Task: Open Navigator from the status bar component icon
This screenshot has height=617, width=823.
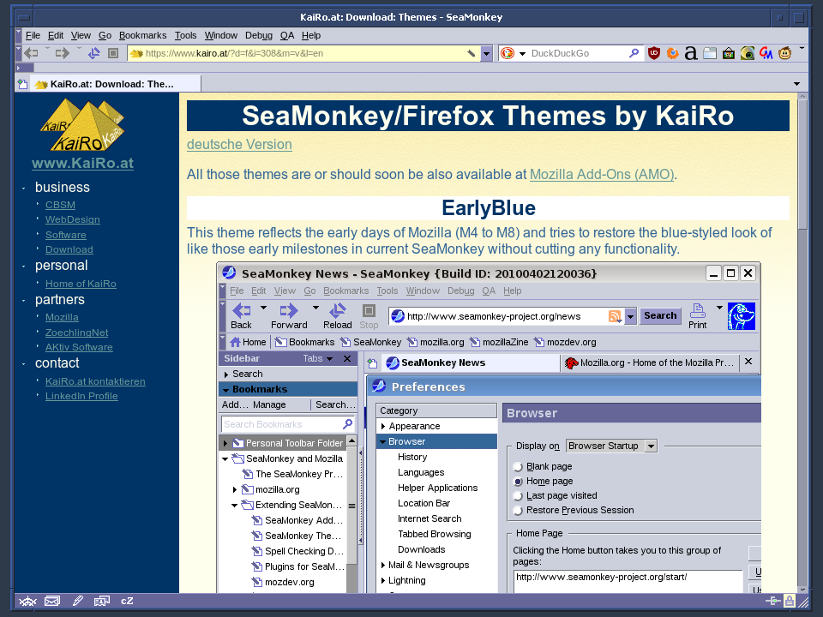Action: [x=27, y=602]
